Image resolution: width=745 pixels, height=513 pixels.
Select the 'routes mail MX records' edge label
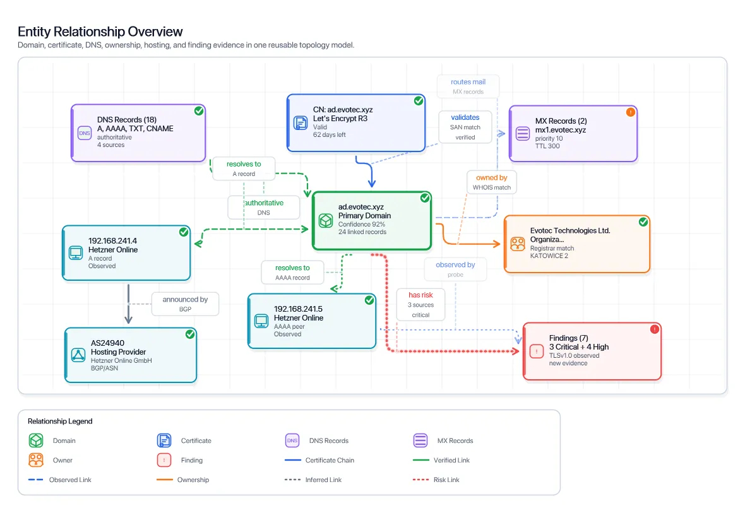468,86
